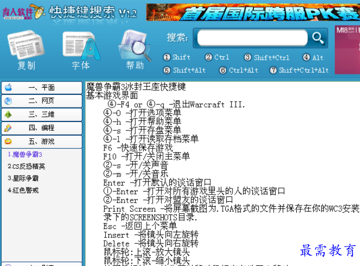The image size is (360, 266).
Task: Click the line ④-l 打开读取存档菜单
Action: tap(151, 139)
